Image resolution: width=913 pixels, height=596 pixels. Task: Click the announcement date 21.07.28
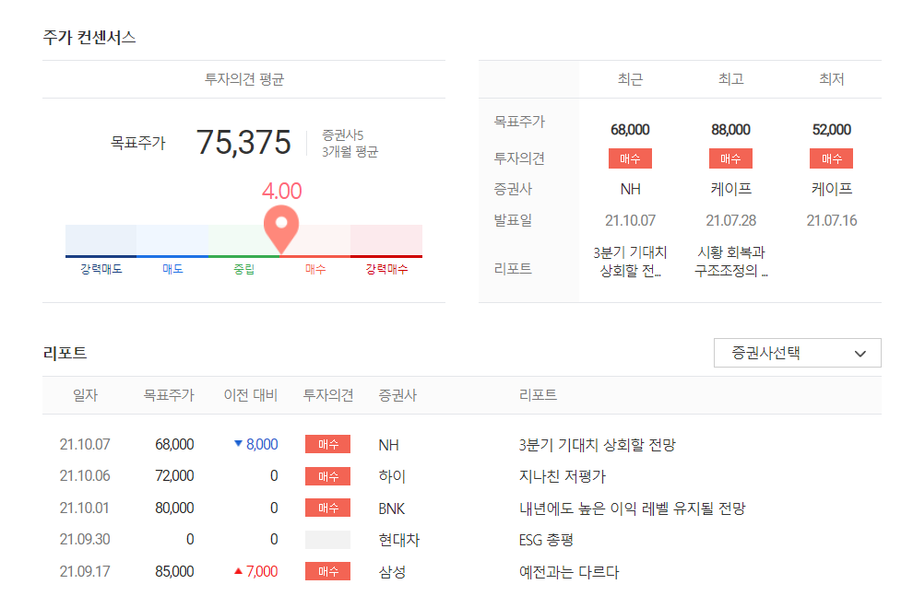(x=730, y=220)
